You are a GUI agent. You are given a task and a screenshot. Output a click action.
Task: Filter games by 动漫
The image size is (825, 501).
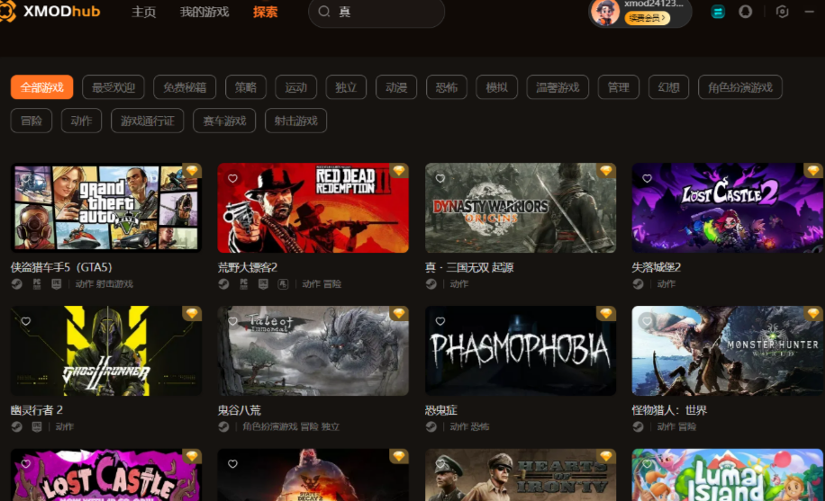click(396, 87)
